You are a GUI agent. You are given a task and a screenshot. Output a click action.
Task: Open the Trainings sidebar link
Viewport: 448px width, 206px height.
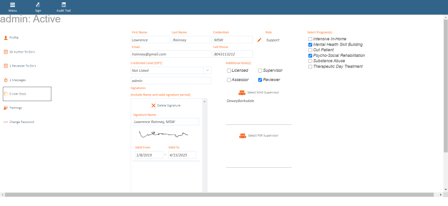tap(15, 108)
